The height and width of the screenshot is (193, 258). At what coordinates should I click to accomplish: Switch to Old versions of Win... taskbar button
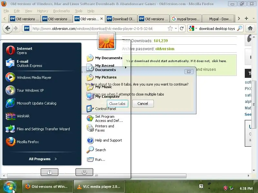(48, 187)
